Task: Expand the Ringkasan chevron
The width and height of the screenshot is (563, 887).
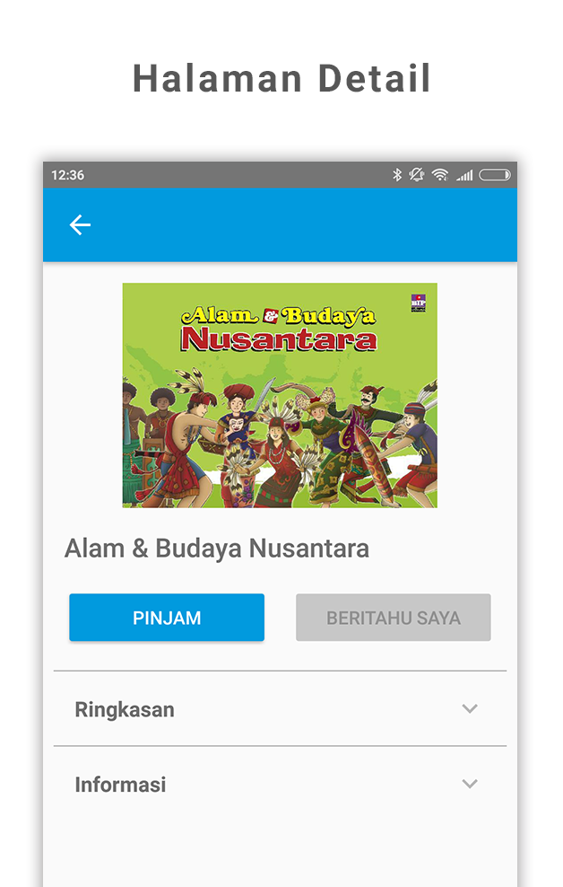Action: tap(470, 709)
